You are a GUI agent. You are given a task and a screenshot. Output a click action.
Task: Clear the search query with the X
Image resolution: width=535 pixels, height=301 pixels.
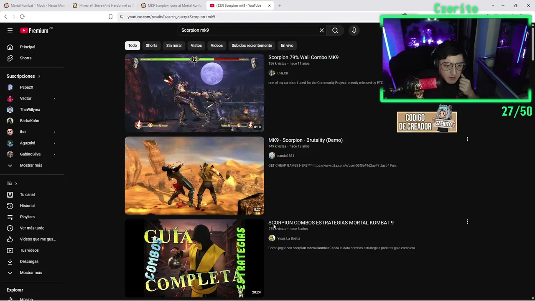(x=322, y=30)
